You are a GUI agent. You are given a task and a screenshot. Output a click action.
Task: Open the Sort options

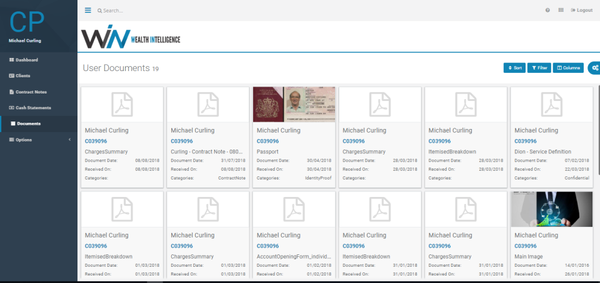click(514, 68)
